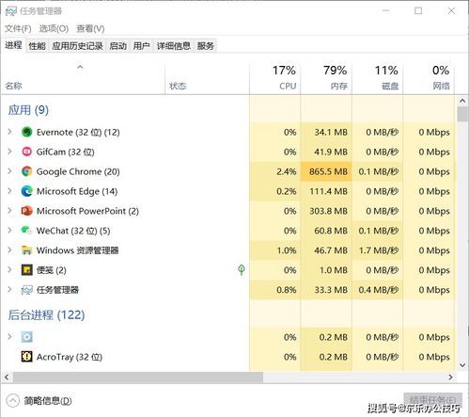Viewport: 469px width, 418px height.
Task: Select the Google Chrome (20) row name
Action: 78,171
